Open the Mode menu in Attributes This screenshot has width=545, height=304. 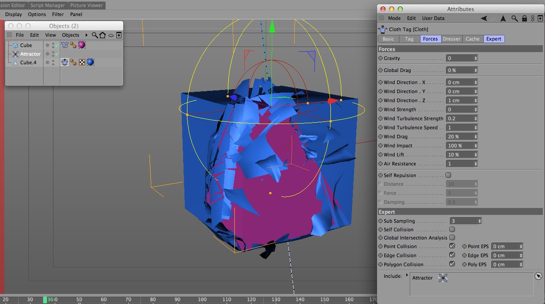(394, 18)
